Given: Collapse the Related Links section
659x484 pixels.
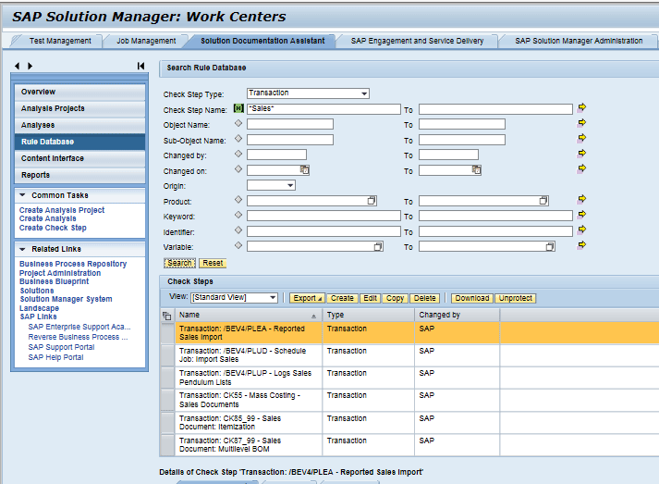Looking at the screenshot, I should click(23, 249).
